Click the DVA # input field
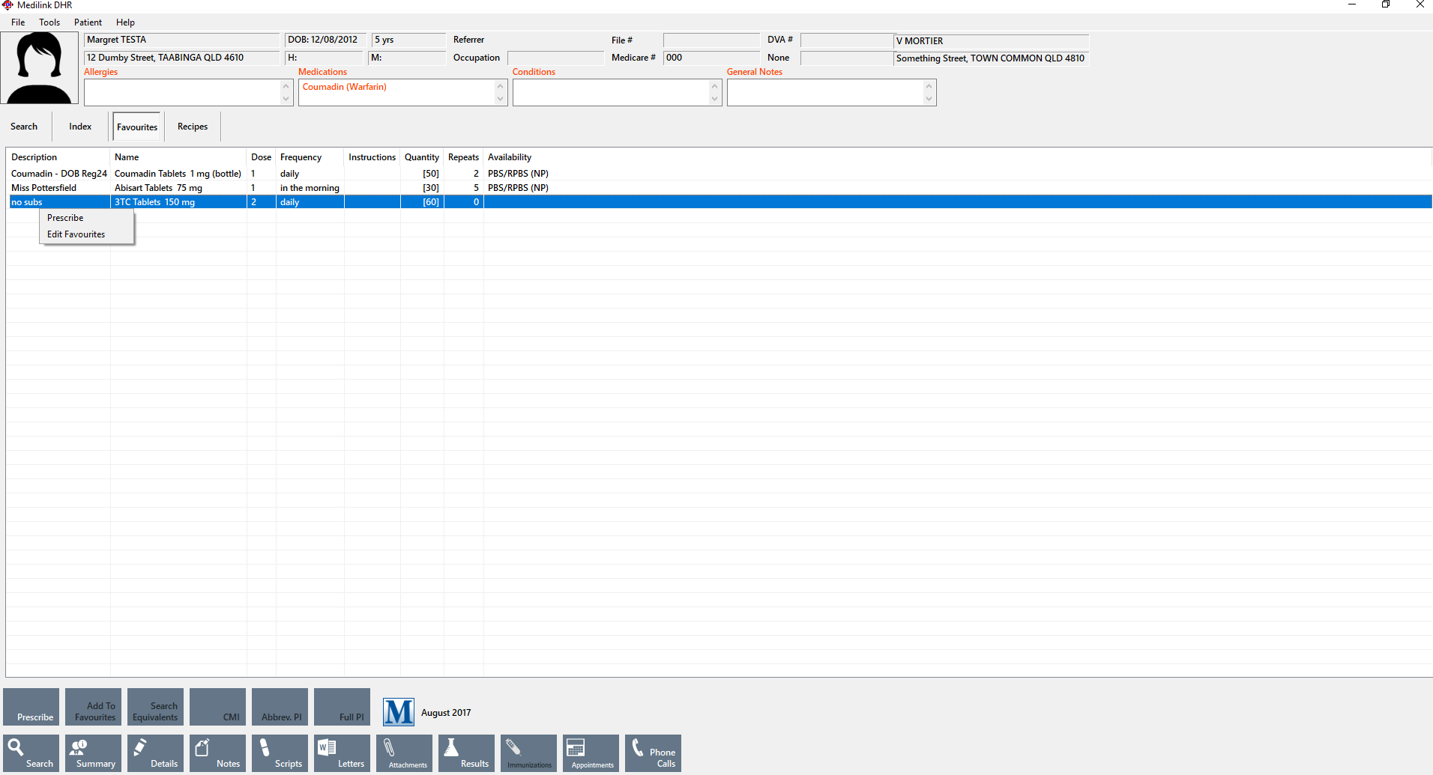 coord(847,40)
